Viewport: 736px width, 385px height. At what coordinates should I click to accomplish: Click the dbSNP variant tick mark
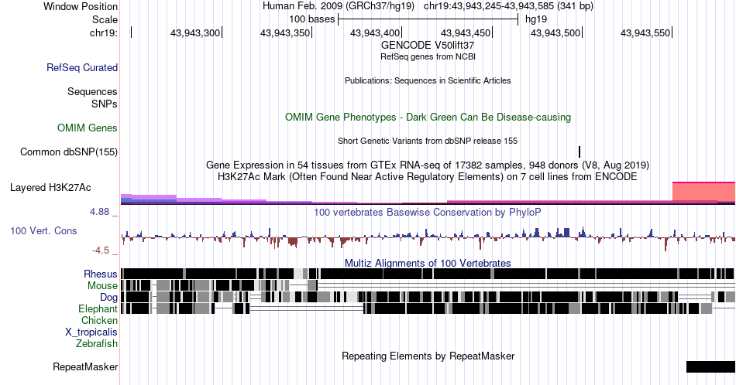coord(580,152)
